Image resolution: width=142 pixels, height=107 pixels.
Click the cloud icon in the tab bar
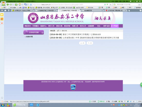(5, 11)
